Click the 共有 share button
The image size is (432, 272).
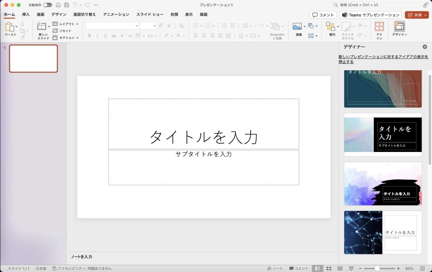416,15
